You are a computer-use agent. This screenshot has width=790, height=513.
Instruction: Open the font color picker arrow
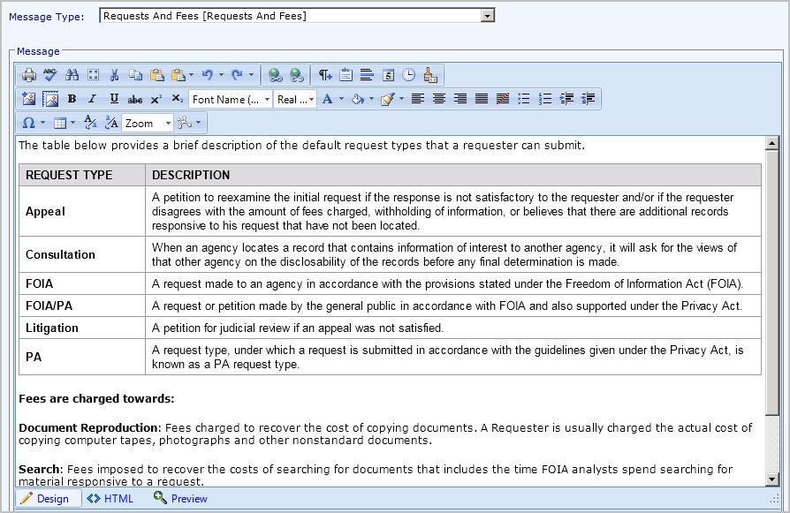click(x=341, y=99)
